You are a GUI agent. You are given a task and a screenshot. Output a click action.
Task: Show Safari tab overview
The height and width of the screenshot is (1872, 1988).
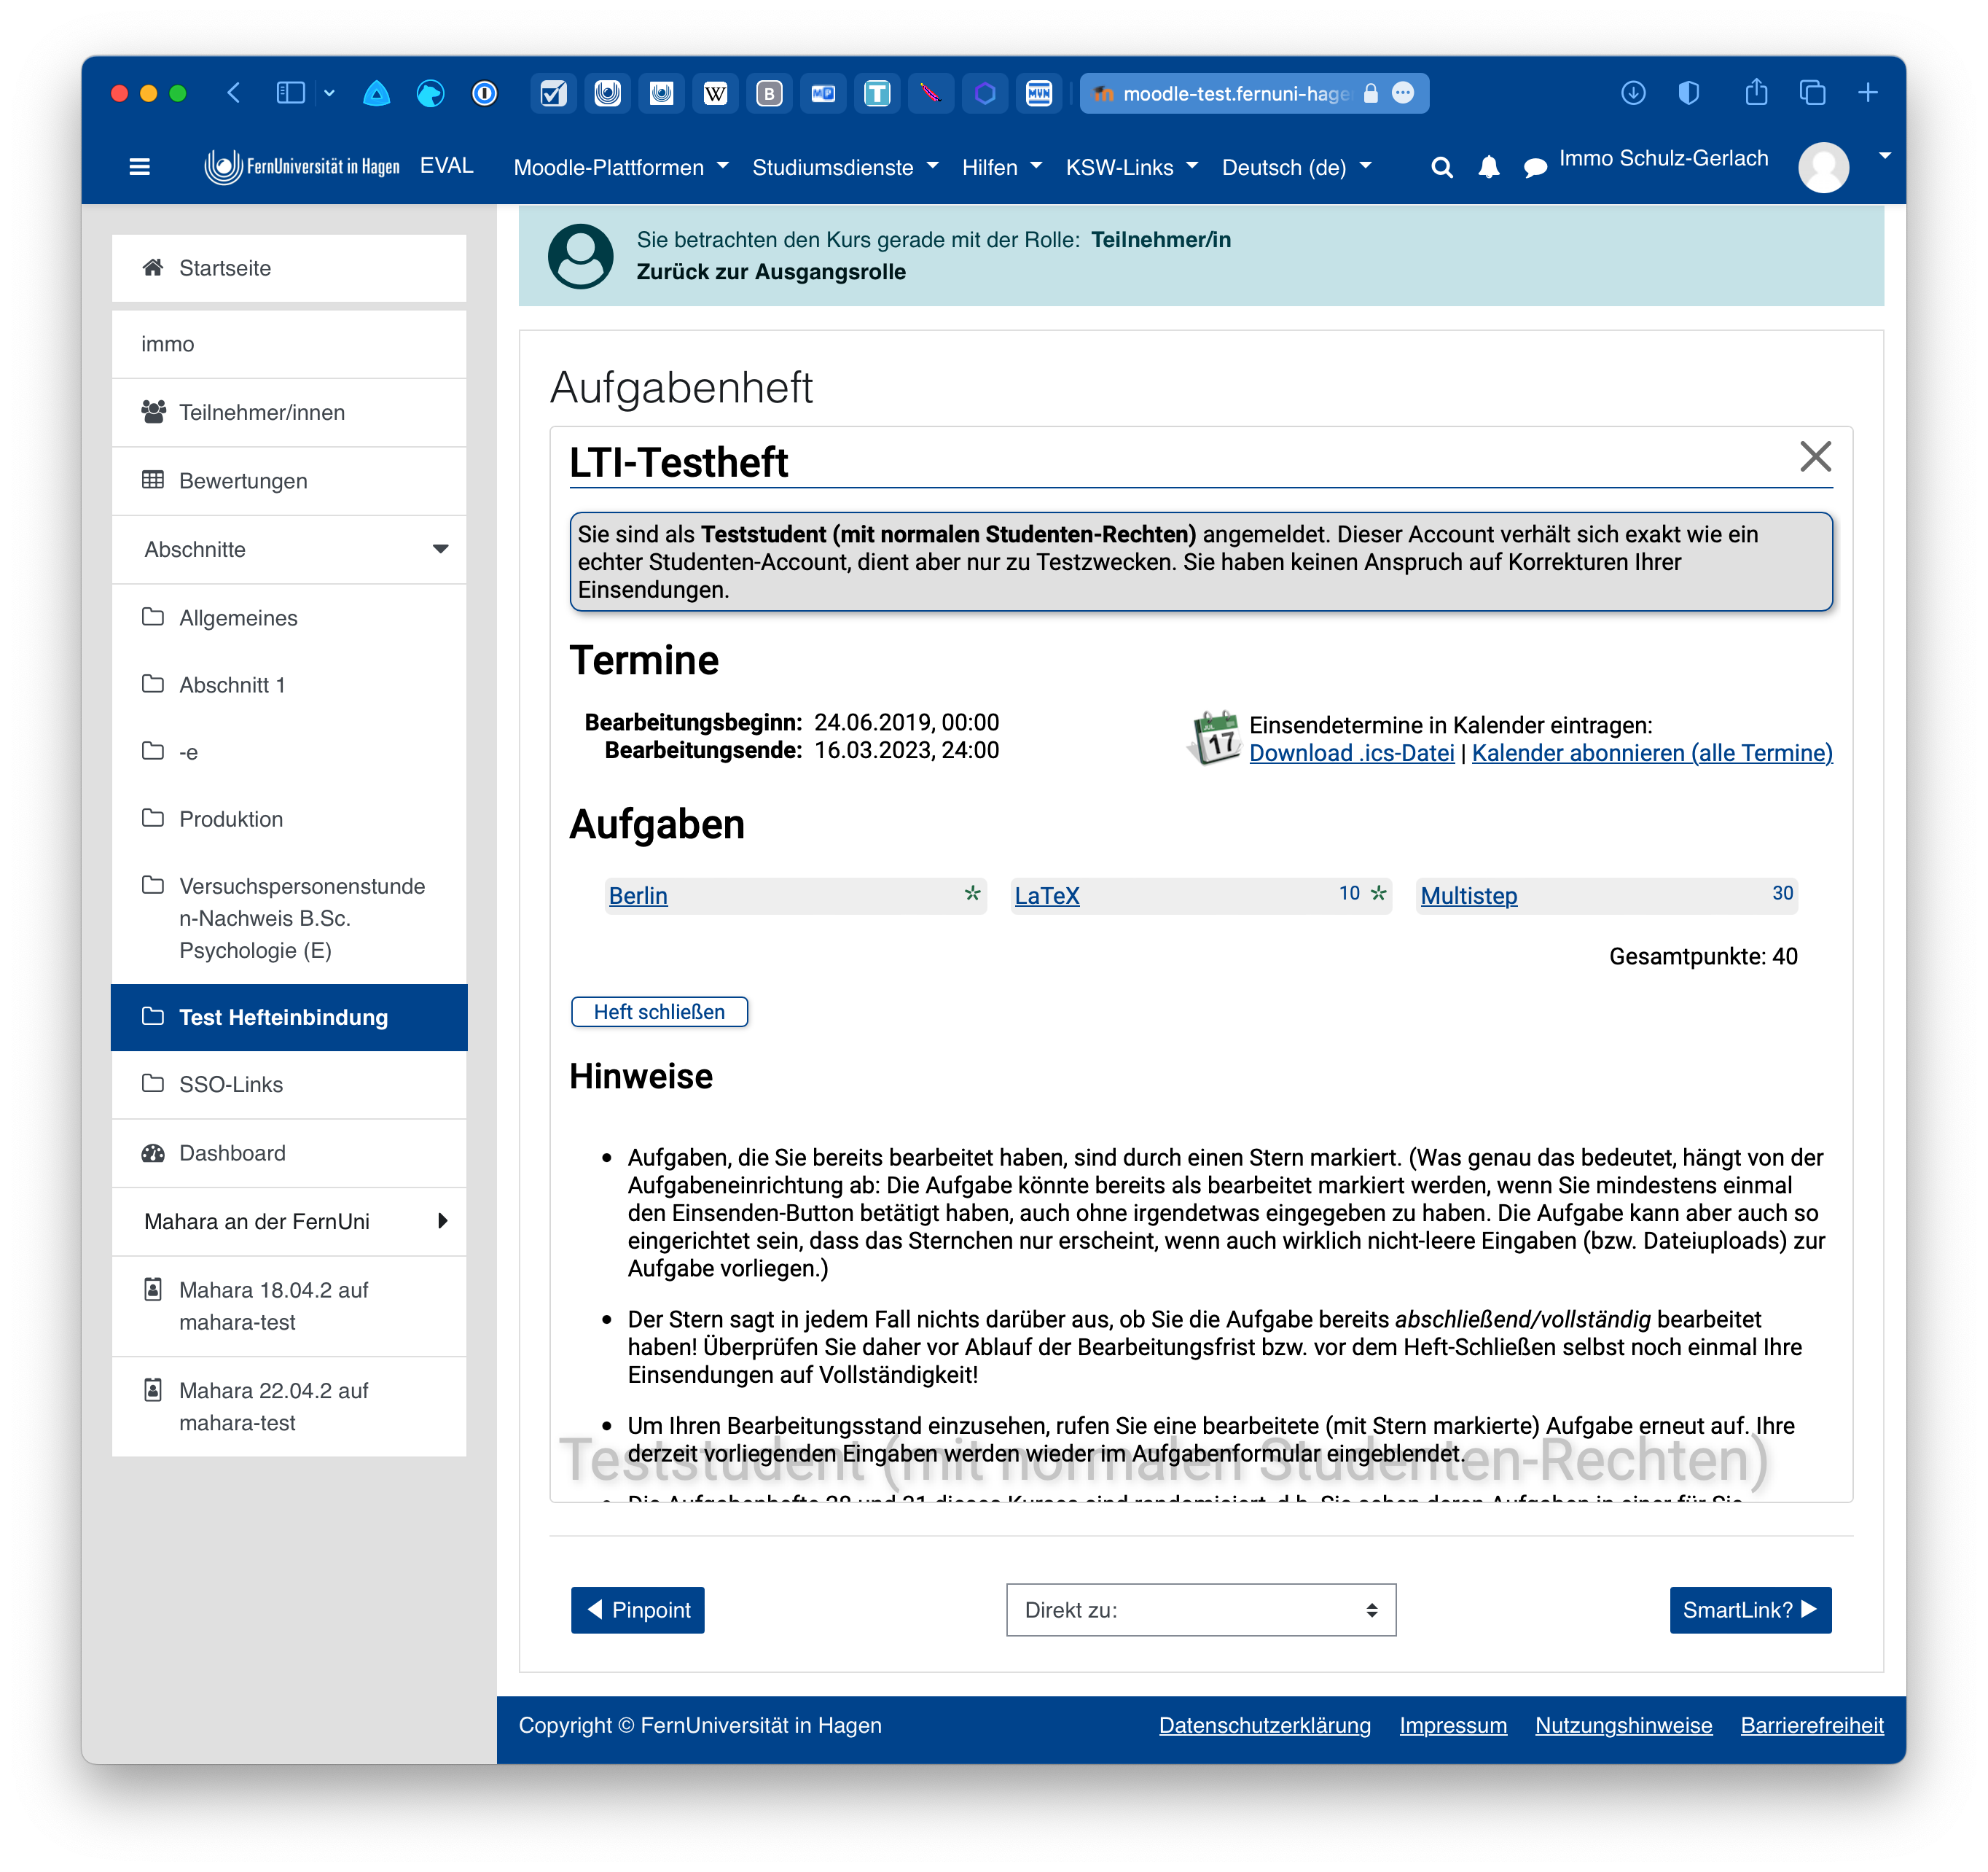tap(1812, 93)
